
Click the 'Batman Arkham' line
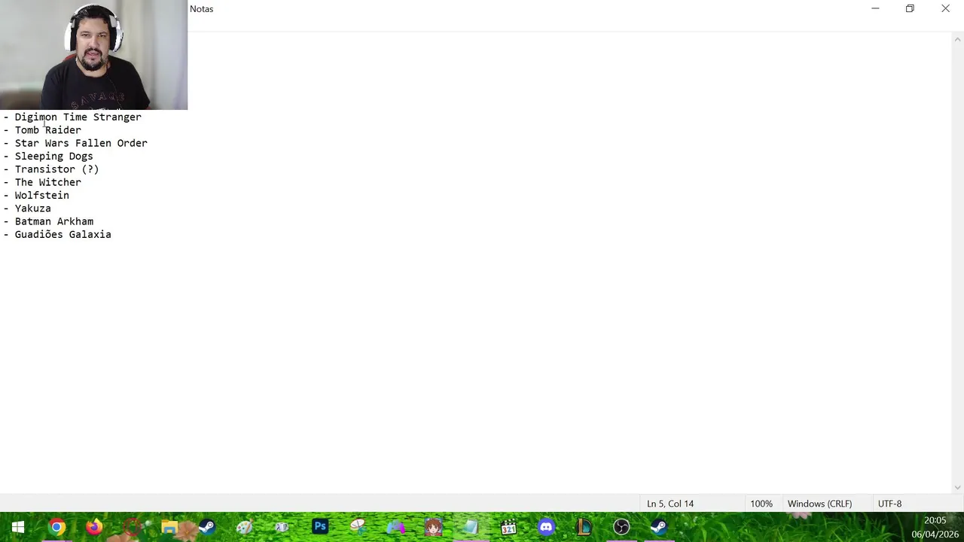(54, 221)
